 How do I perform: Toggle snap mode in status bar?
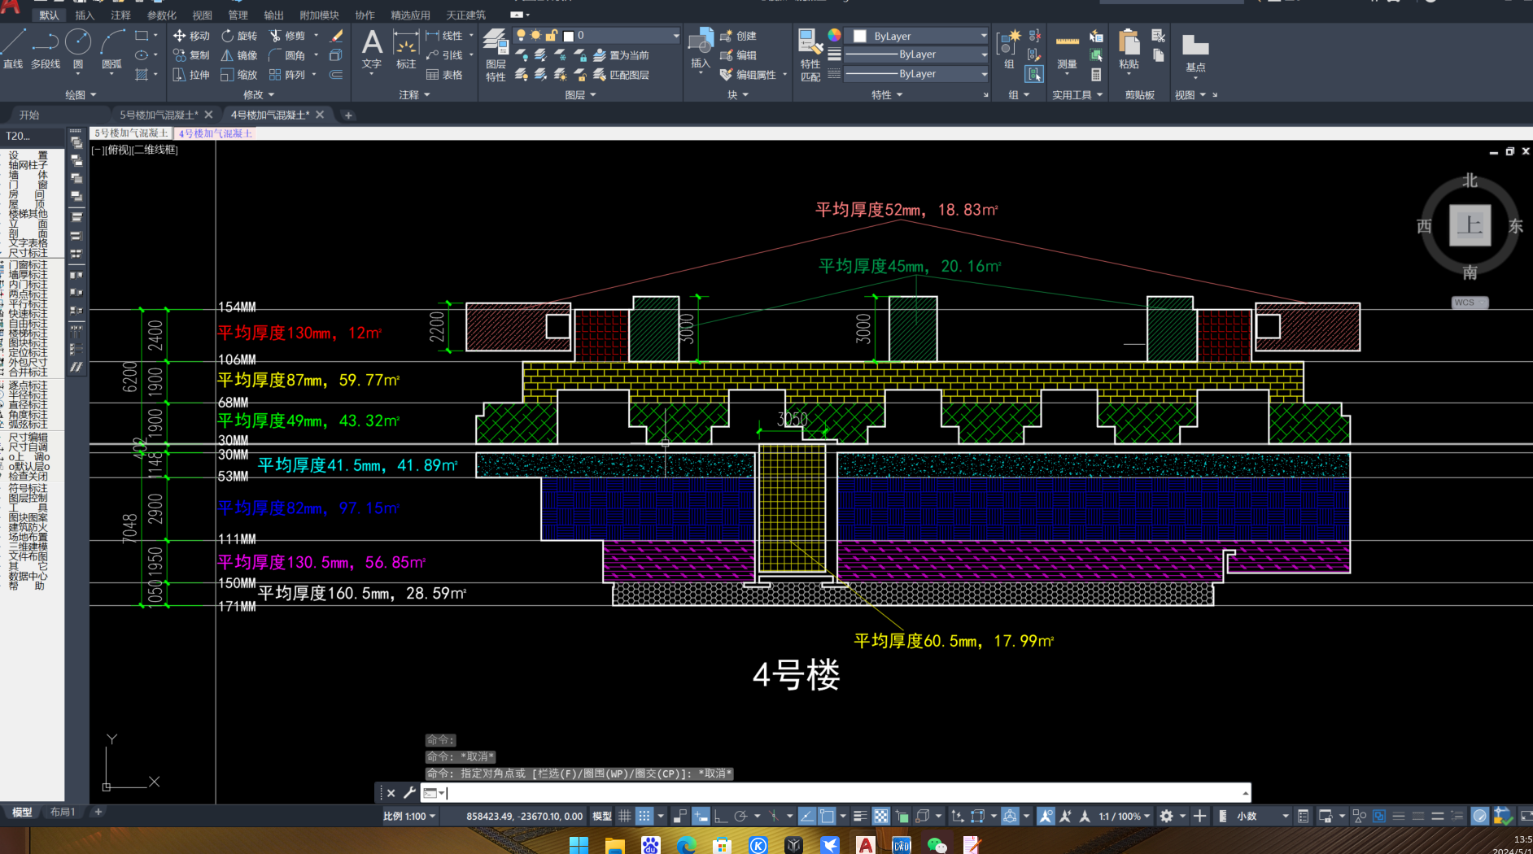coord(644,816)
